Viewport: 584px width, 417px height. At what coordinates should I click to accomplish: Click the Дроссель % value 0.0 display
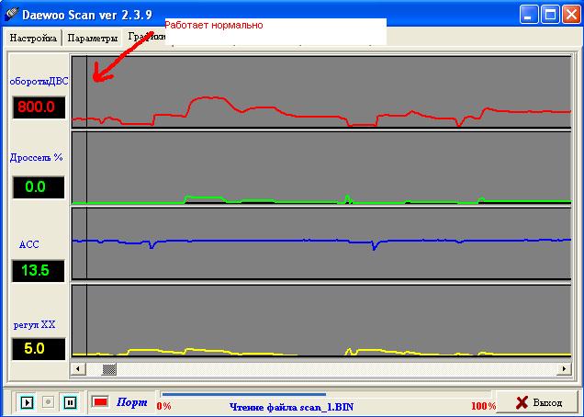pyautogui.click(x=39, y=187)
